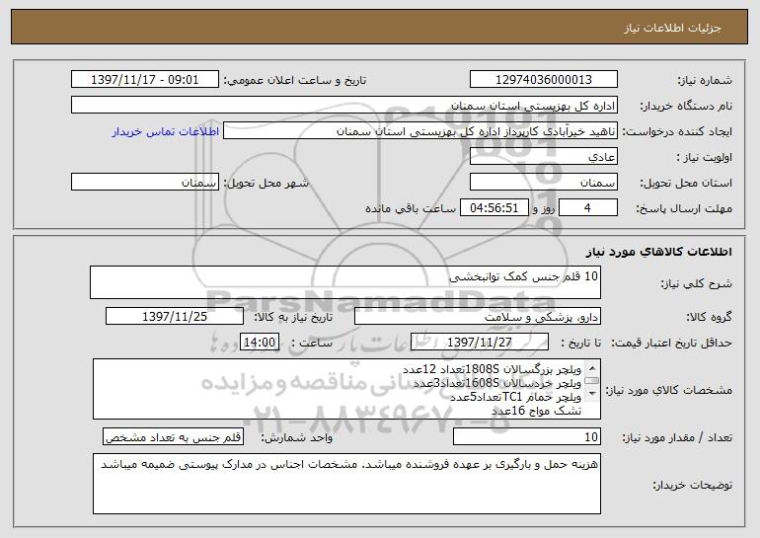Click the scrollbar thumb of specifications list
760x538 pixels.
coord(592,381)
